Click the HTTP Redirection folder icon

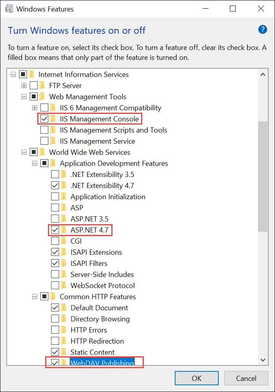coord(64,341)
